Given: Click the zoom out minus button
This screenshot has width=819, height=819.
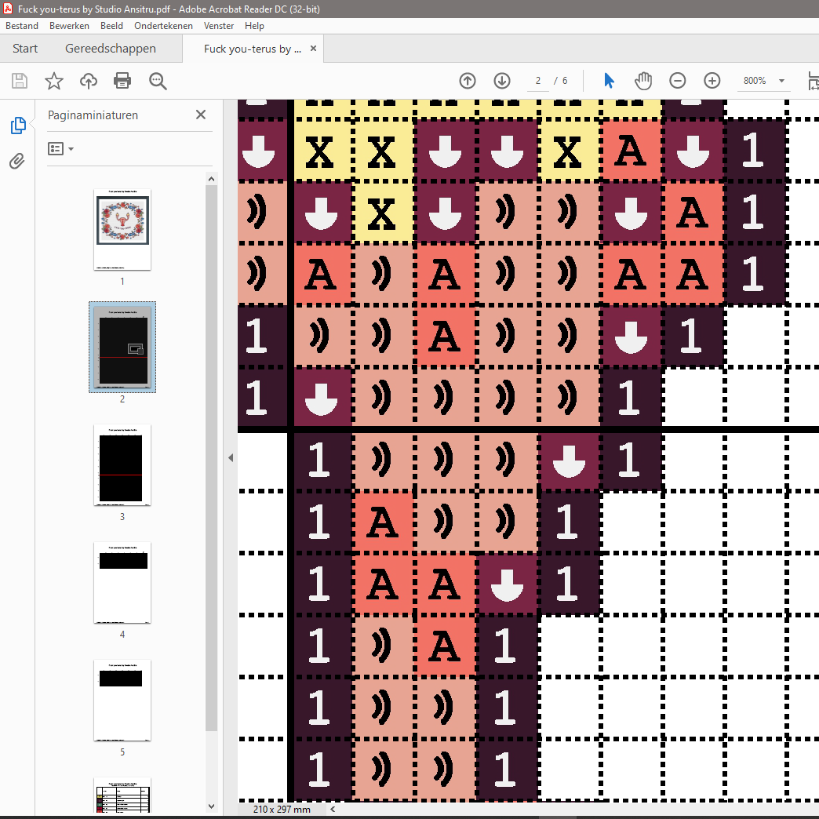Looking at the screenshot, I should pyautogui.click(x=678, y=81).
